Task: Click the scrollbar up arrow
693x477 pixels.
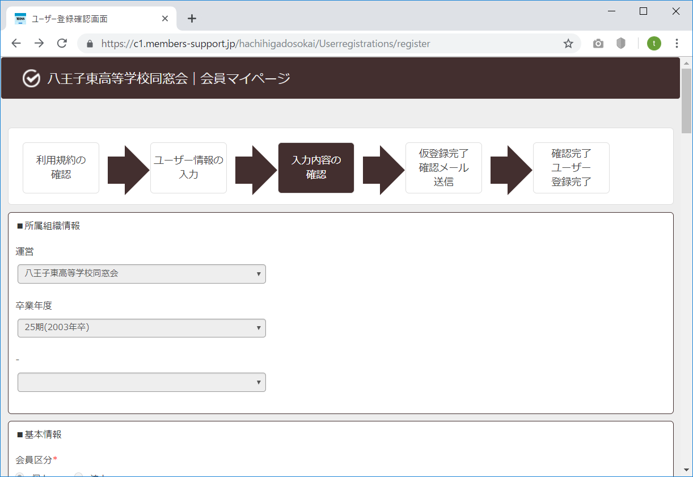Action: tap(687, 62)
